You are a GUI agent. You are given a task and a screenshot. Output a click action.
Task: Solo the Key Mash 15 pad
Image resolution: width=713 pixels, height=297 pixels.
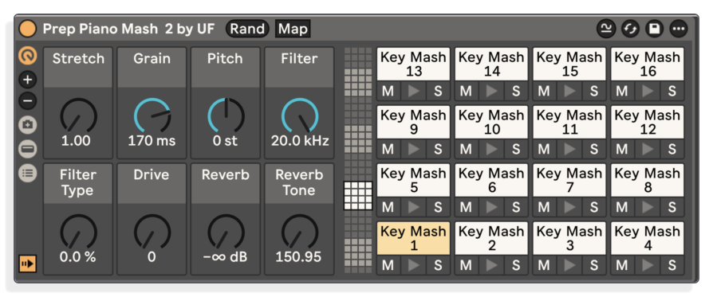click(x=594, y=91)
